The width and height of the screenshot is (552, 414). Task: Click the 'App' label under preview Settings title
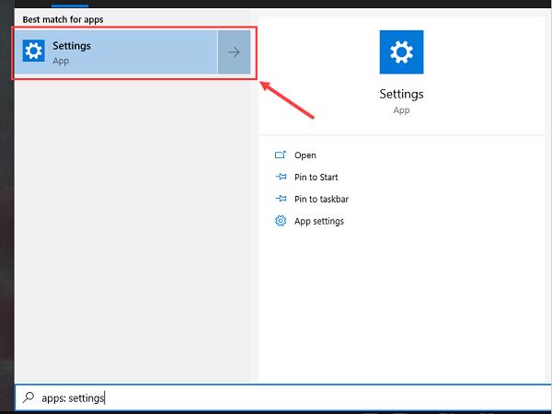[x=401, y=110]
